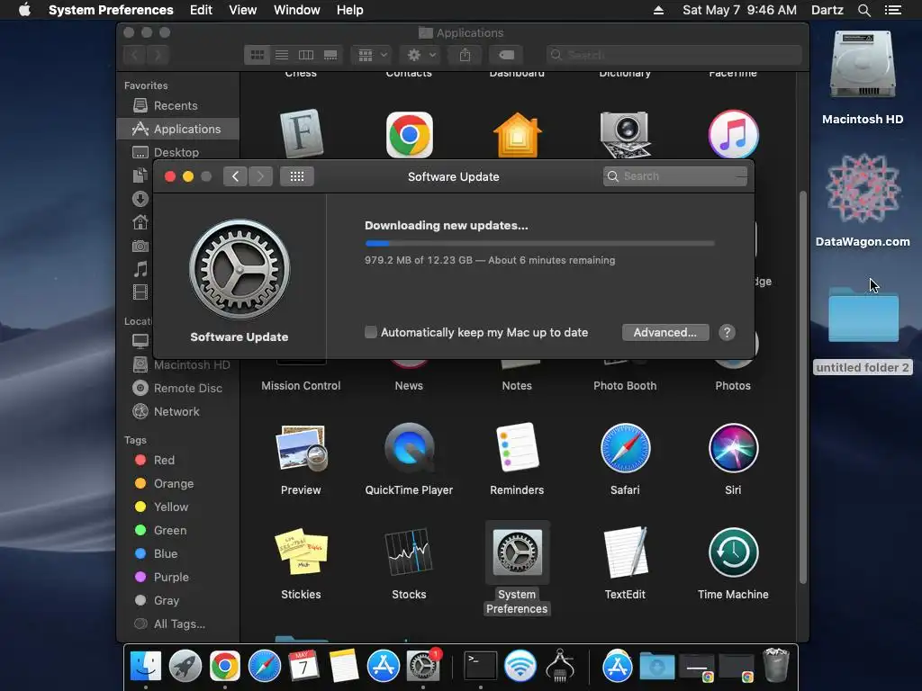This screenshot has height=691, width=922.
Task: Show all preferences grid button
Action: (x=297, y=176)
